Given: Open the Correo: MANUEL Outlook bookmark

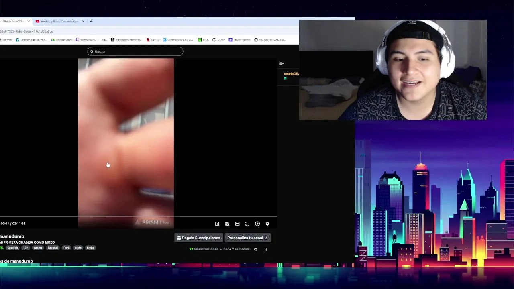Looking at the screenshot, I should pos(178,40).
